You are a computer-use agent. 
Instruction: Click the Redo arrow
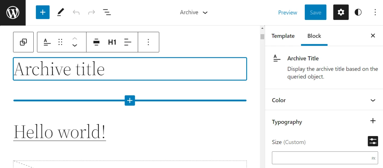coord(91,12)
